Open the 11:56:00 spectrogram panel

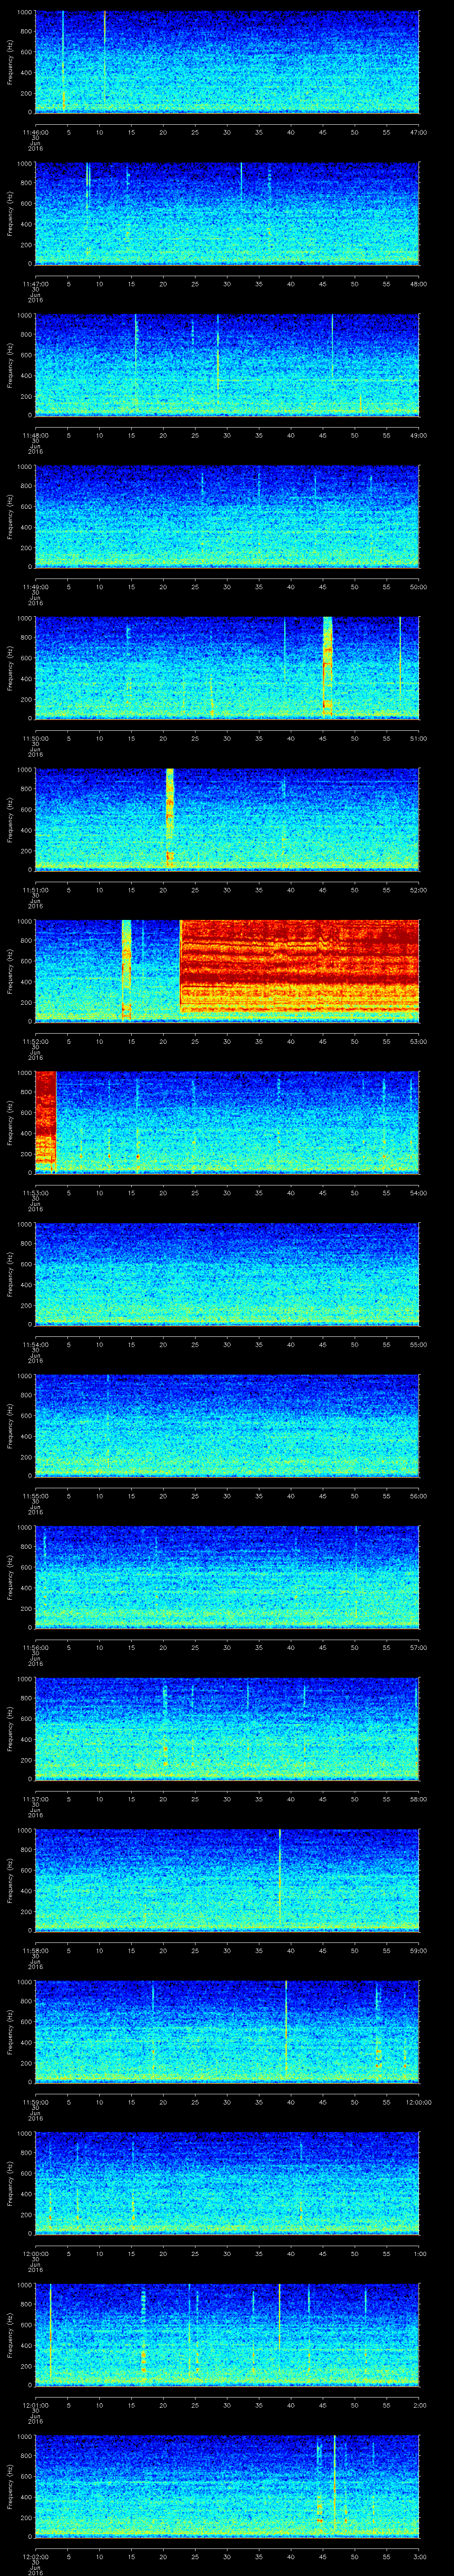[227, 1577]
